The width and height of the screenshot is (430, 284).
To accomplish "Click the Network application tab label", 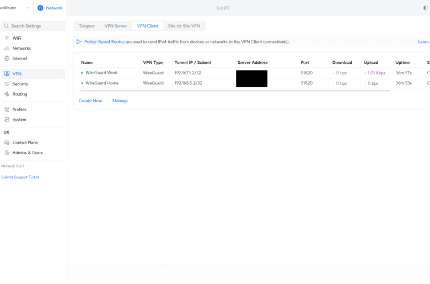I will 54,8.
